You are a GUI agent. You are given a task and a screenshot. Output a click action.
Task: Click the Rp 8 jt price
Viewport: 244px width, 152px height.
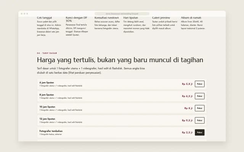pyautogui.click(x=188, y=108)
